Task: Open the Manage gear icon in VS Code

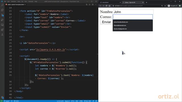Action: [x=2, y=97]
